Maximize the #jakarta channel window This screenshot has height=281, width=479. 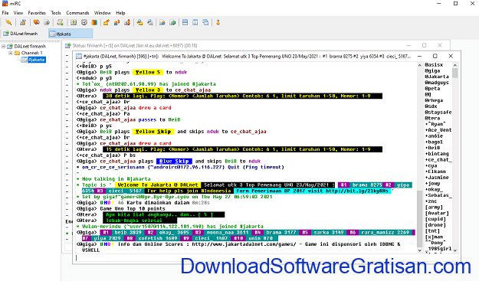click(435, 56)
